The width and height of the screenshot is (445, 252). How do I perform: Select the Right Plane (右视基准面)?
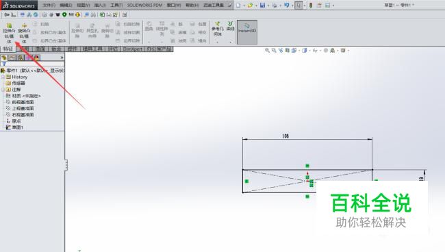[20, 114]
